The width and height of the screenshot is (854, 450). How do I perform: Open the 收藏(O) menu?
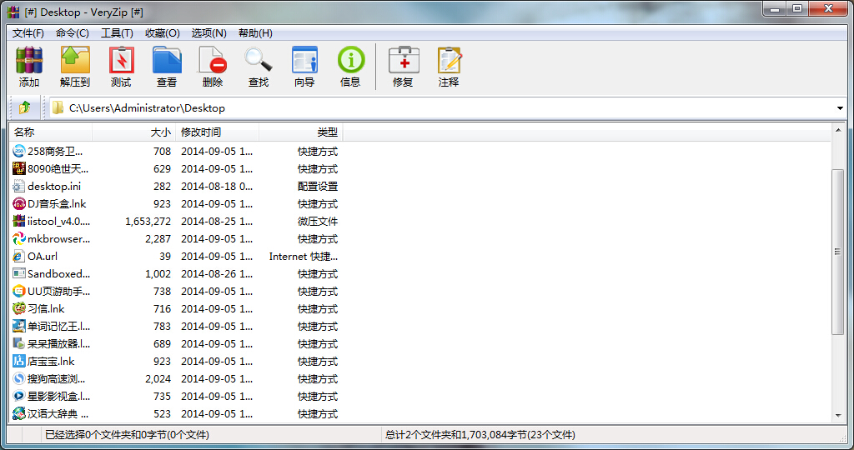click(x=163, y=33)
